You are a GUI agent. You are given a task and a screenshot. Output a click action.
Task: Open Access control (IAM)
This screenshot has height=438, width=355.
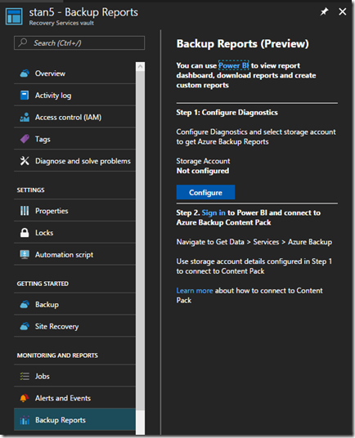click(75, 117)
